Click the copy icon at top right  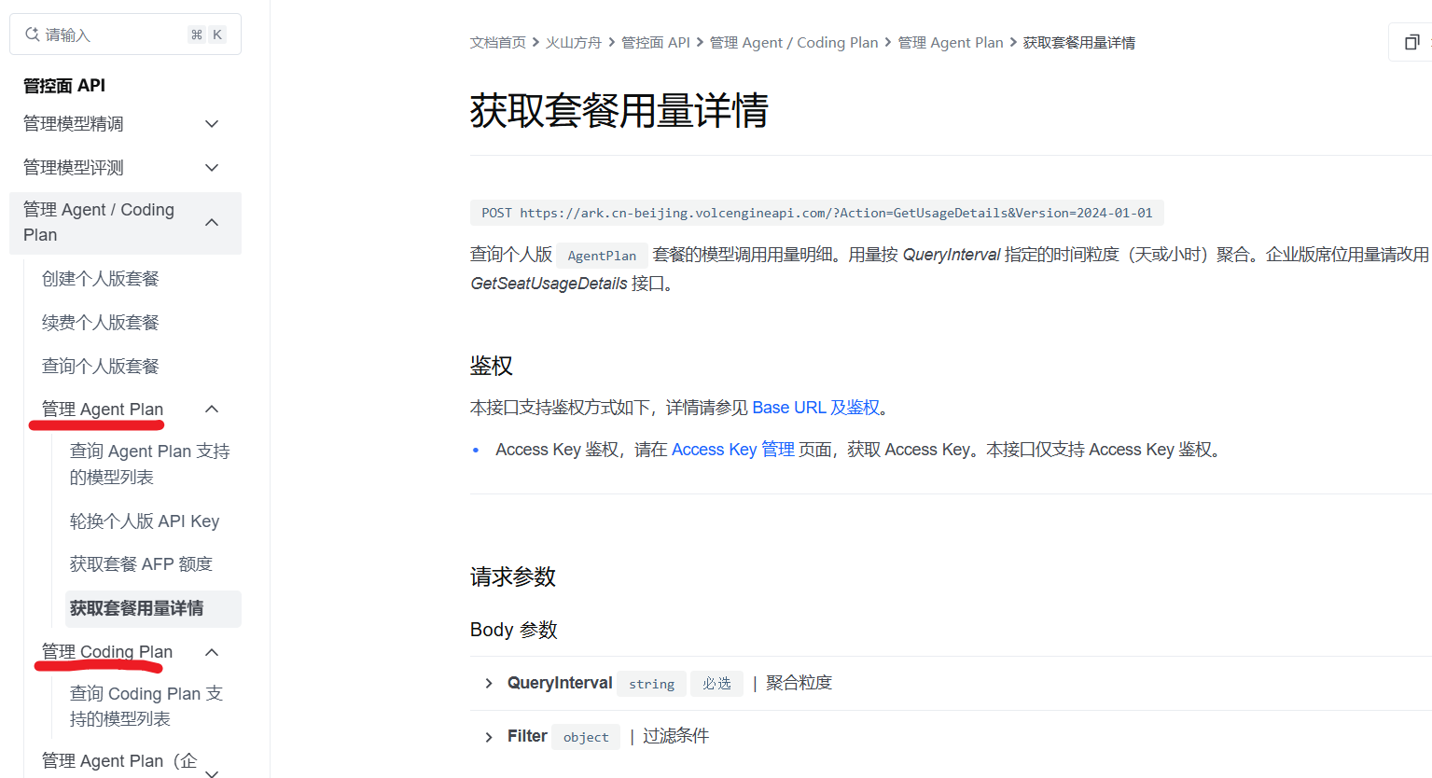click(x=1411, y=42)
